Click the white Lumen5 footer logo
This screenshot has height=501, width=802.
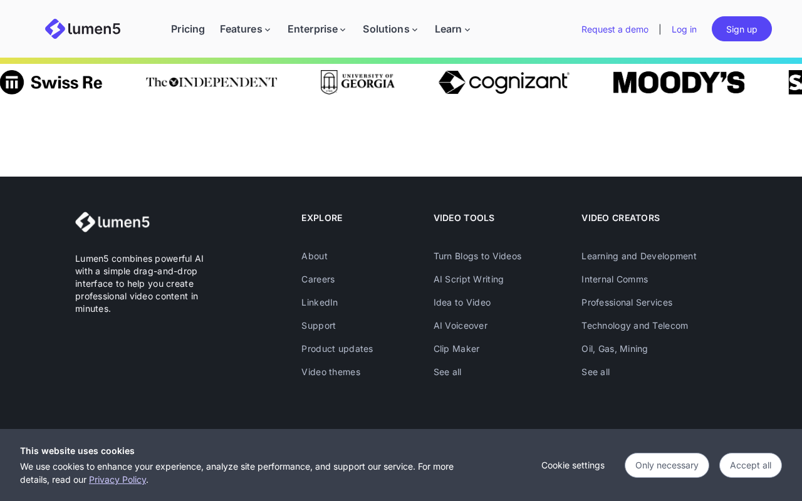click(112, 222)
